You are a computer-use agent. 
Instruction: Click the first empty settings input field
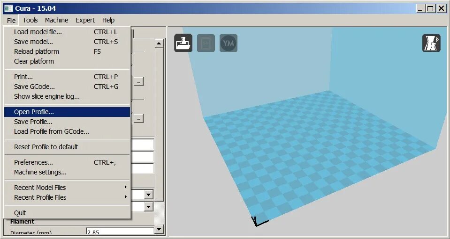coord(142,145)
